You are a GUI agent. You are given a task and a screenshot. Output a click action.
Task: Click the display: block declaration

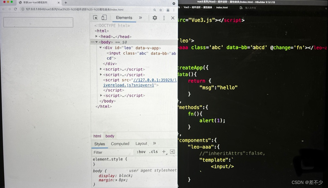point(116,176)
